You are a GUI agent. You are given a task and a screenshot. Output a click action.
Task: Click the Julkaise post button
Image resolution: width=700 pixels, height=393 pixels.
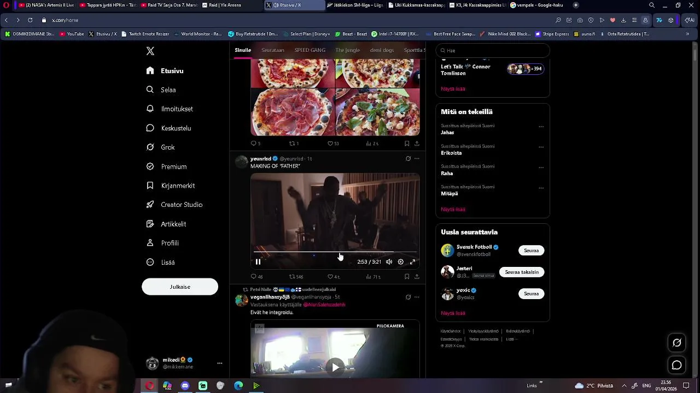point(180,287)
